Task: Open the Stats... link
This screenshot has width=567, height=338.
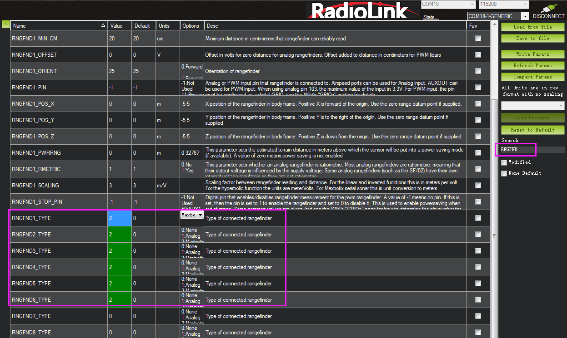Action: 431,17
